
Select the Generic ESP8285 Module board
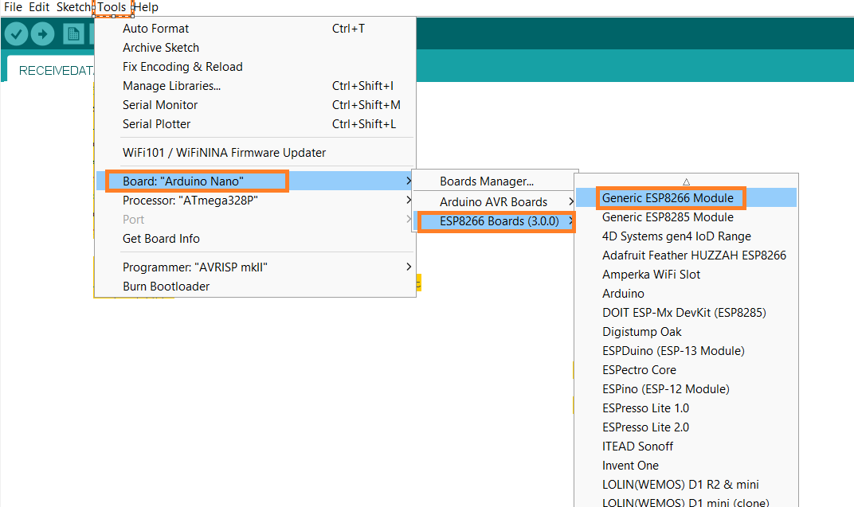[x=686, y=217]
